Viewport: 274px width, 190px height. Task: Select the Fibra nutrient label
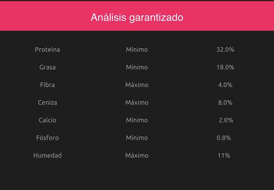point(47,85)
